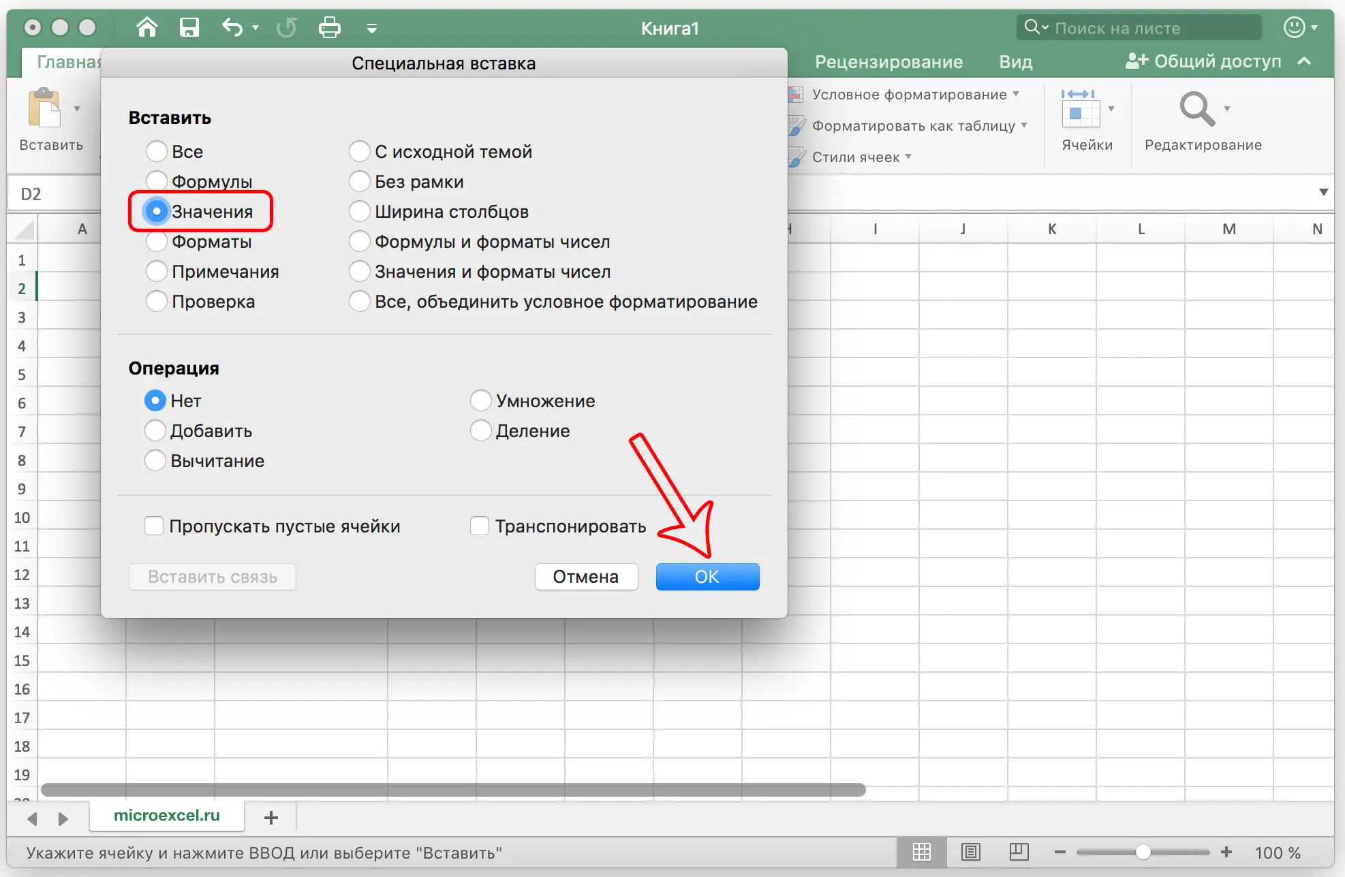Go to next sheet arrow

coord(63,818)
